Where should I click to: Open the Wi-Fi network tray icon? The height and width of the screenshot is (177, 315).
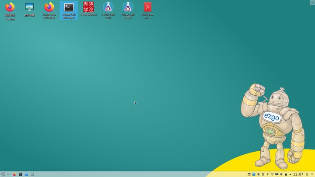(272, 174)
